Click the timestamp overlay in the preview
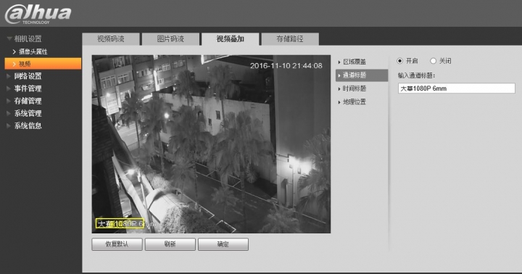 click(x=286, y=66)
